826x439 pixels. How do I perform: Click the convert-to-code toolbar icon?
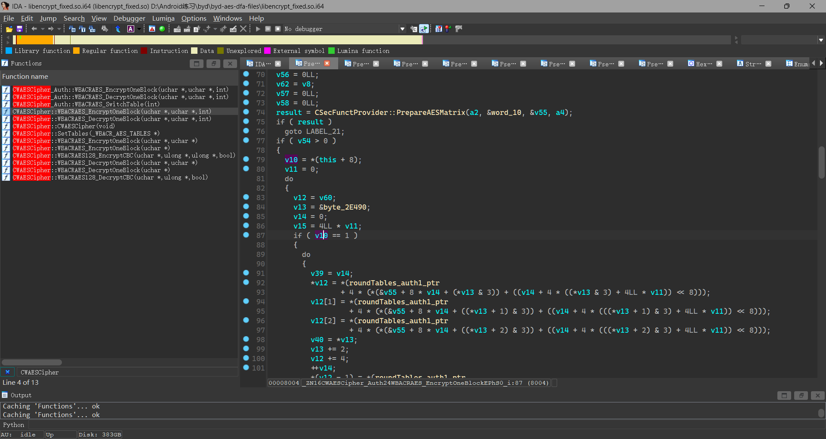click(x=177, y=29)
